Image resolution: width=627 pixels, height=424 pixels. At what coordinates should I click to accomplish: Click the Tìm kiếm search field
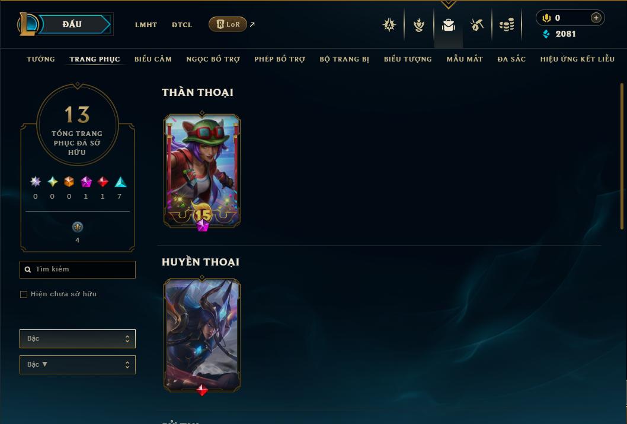click(78, 269)
